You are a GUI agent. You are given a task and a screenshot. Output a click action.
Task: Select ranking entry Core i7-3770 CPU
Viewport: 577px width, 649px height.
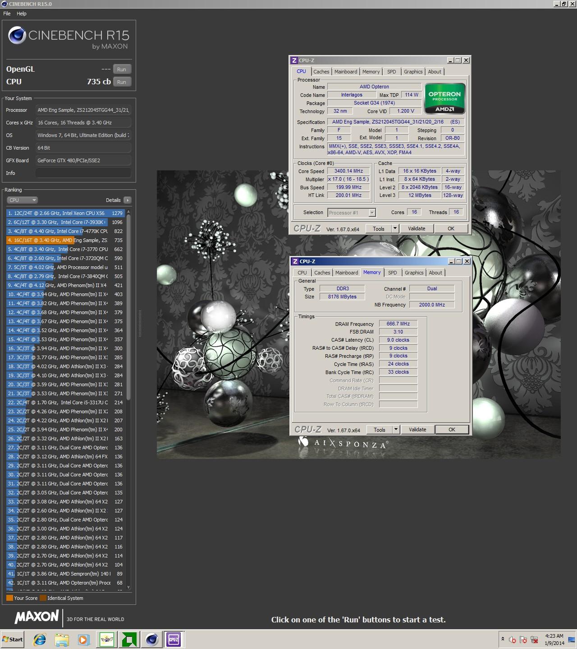(65, 249)
